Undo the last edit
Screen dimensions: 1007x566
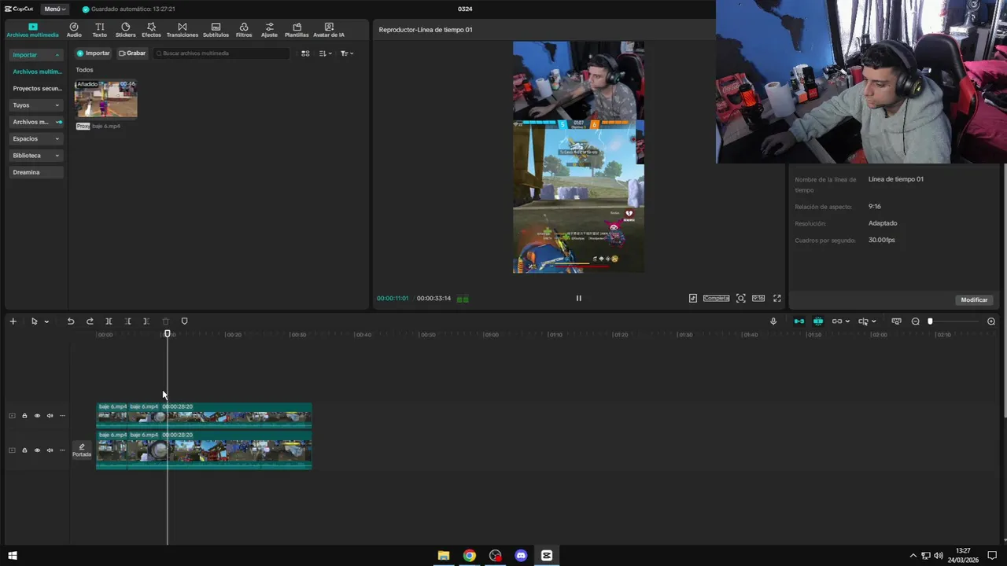[x=71, y=321]
